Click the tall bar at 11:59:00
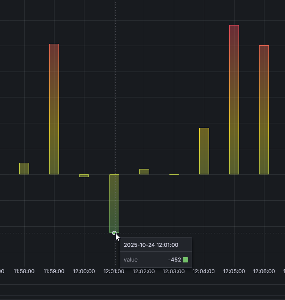This screenshot has height=300, width=285. tap(54, 109)
